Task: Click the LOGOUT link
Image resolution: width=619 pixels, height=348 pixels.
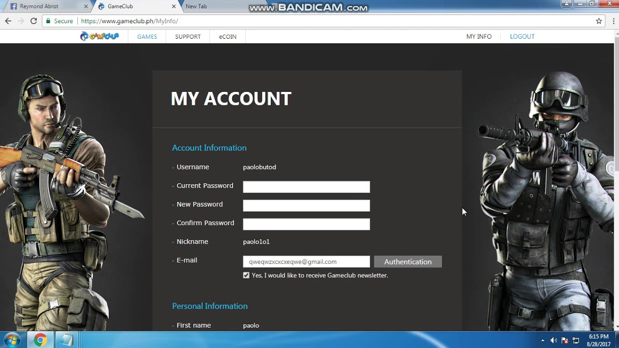Action: [522, 36]
